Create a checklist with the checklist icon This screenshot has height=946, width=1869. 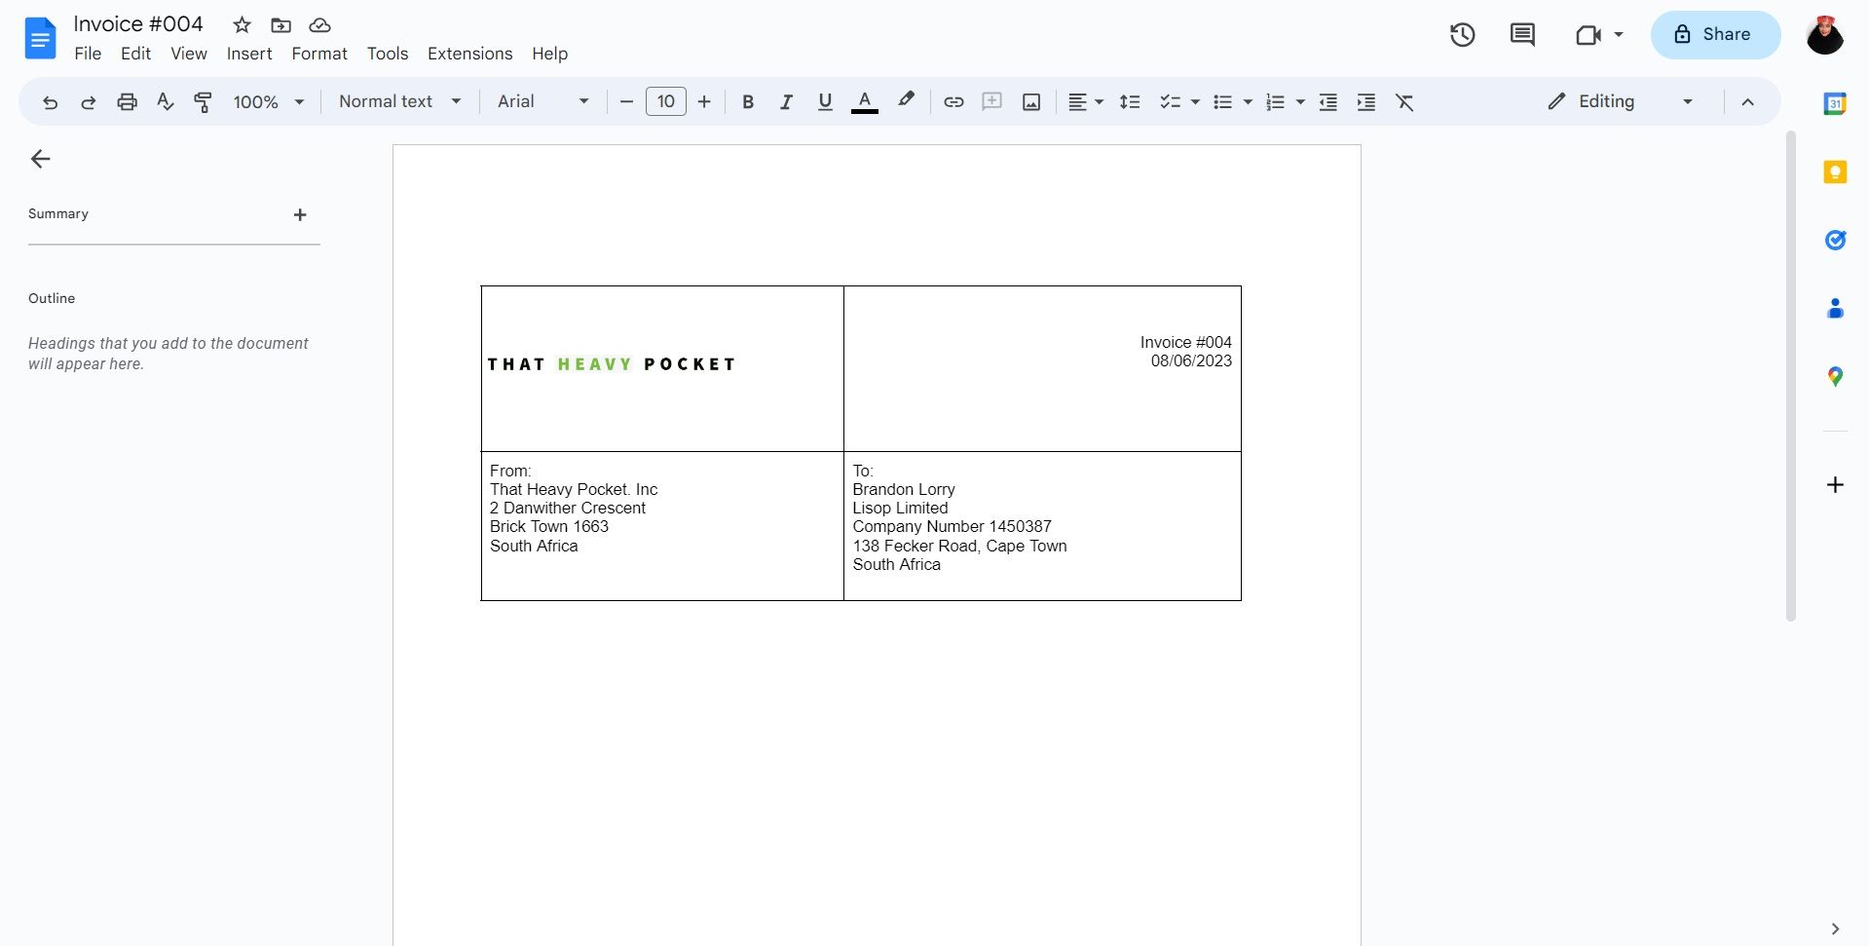click(1170, 101)
